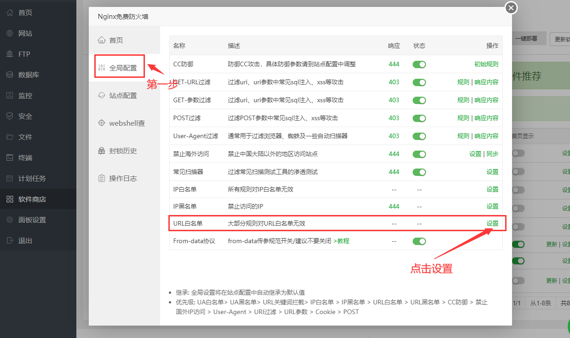The width and height of the screenshot is (570, 338).
Task: Open the 封锁历史 tab
Action: coord(124,151)
